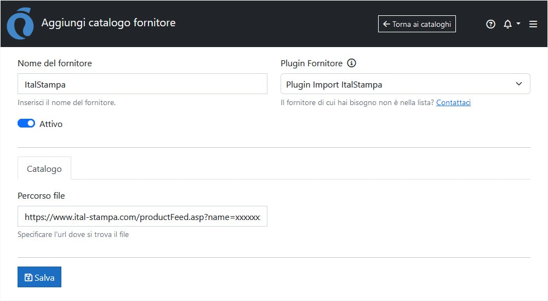Click into the Percorso file URL field
The height and width of the screenshot is (301, 548).
pyautogui.click(x=142, y=217)
